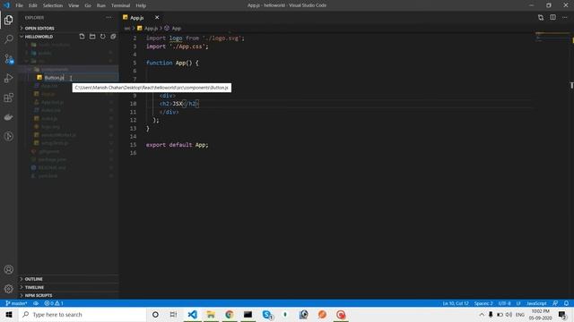
Task: Click the App.js breadcrumb item
Action: pyautogui.click(x=148, y=28)
